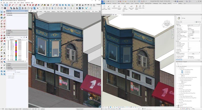Toggle Crop View checkbox in Revit Properties
Image resolution: width=202 pixels, height=110 pixels.
pyautogui.click(x=188, y=43)
